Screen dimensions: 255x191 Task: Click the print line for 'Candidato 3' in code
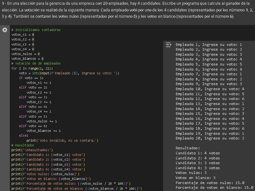click(x=48, y=164)
